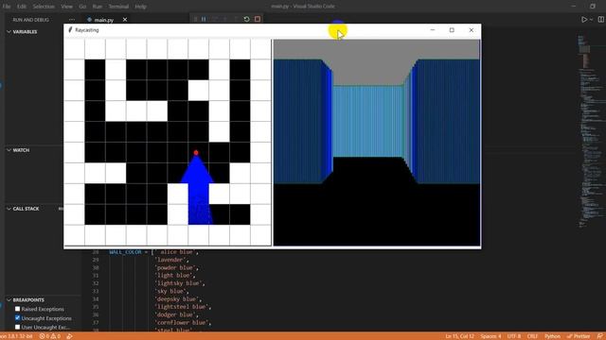The image size is (606, 340).
Task: Split the editor with layout icon
Action: 601,20
